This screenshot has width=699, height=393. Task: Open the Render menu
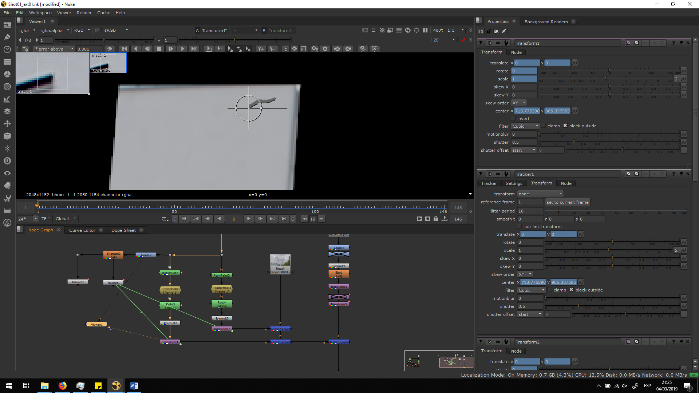pyautogui.click(x=84, y=13)
